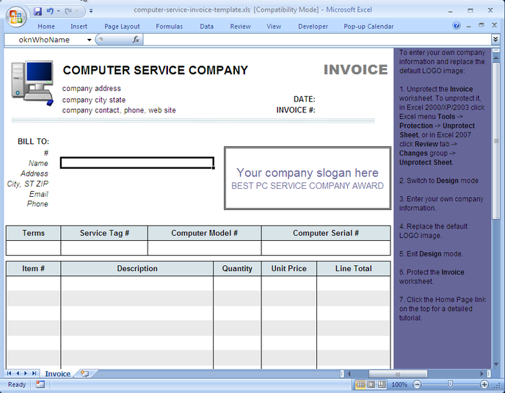The width and height of the screenshot is (505, 393).
Task: Click the Redo icon
Action: pyautogui.click(x=68, y=11)
